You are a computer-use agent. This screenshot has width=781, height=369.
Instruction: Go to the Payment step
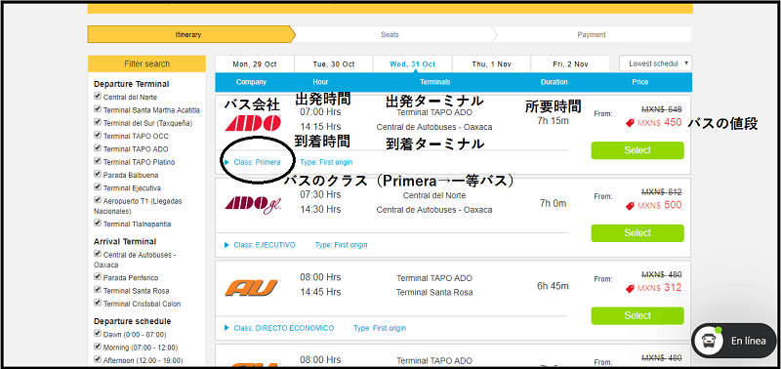pyautogui.click(x=592, y=35)
